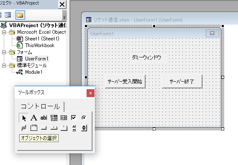Select the TabStrip tool in toolbox

54,128
